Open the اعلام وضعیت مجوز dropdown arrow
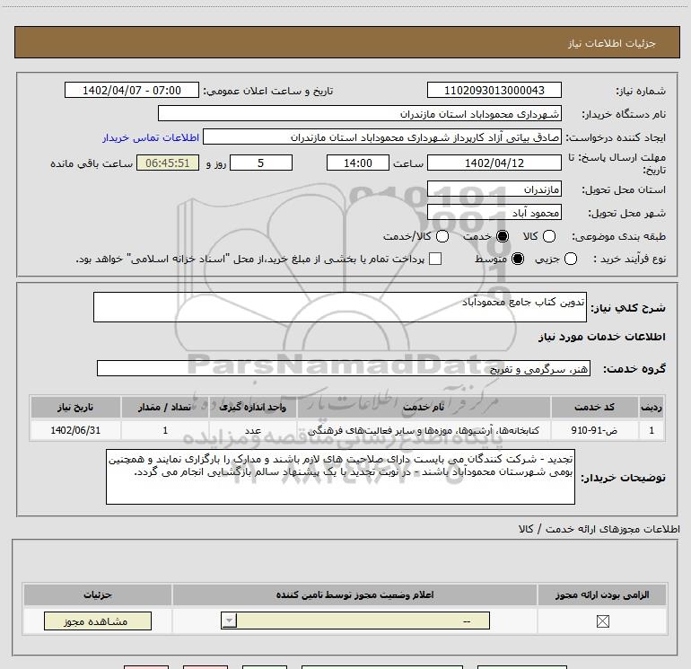Viewport: 691px width, 669px height. coord(229,621)
